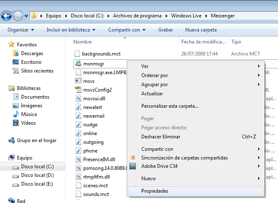Expand arrow after Windows Live breadcrumb
278x203 pixels.
pos(206,16)
